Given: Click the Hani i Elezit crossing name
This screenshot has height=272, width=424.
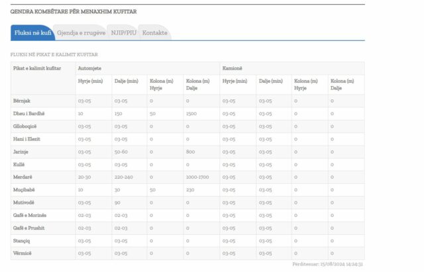Looking at the screenshot, I should (x=27, y=139).
